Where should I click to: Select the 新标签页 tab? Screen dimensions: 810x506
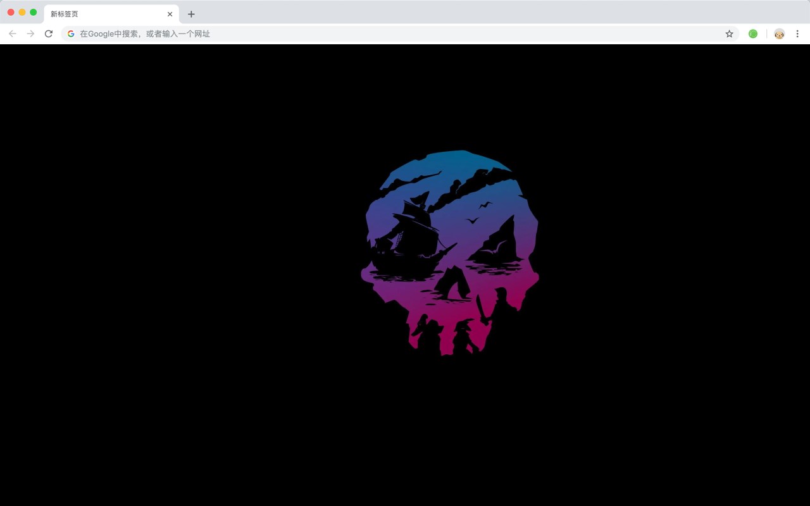point(111,14)
